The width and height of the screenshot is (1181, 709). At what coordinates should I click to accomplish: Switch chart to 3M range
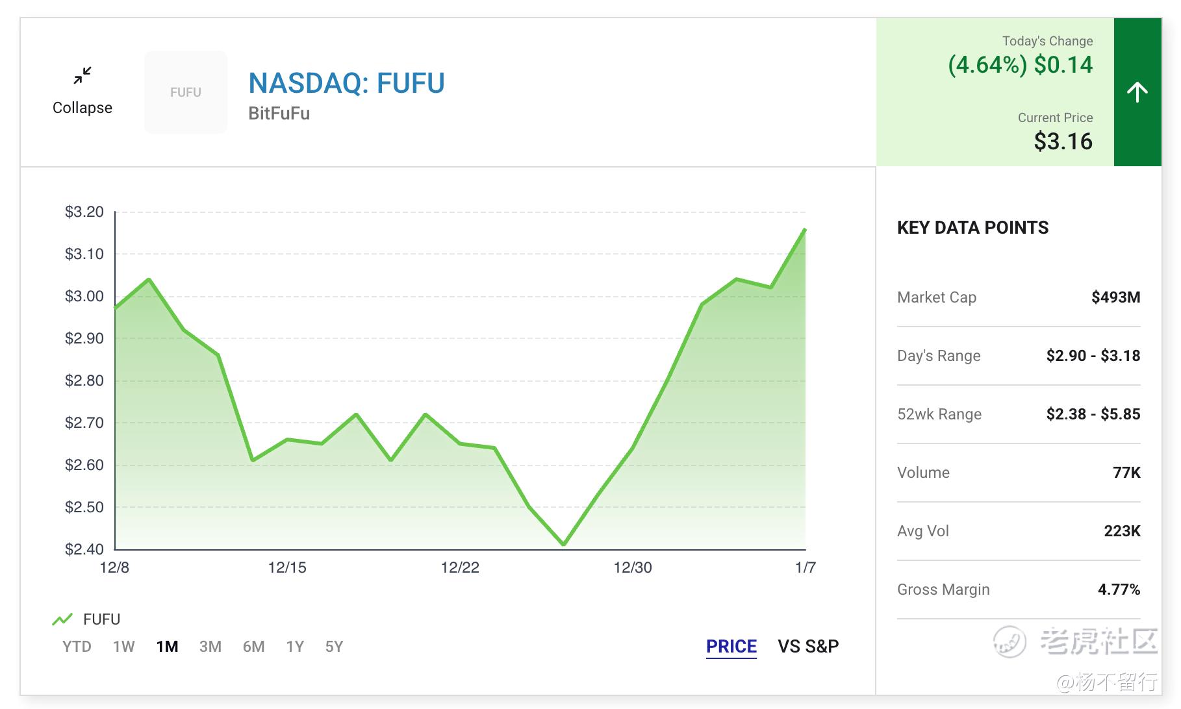coord(210,647)
